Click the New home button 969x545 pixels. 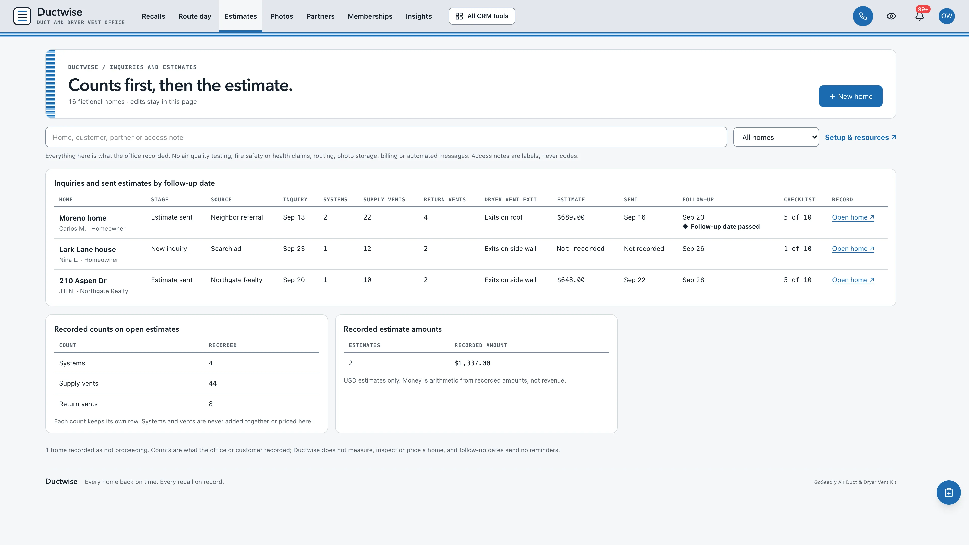tap(850, 96)
